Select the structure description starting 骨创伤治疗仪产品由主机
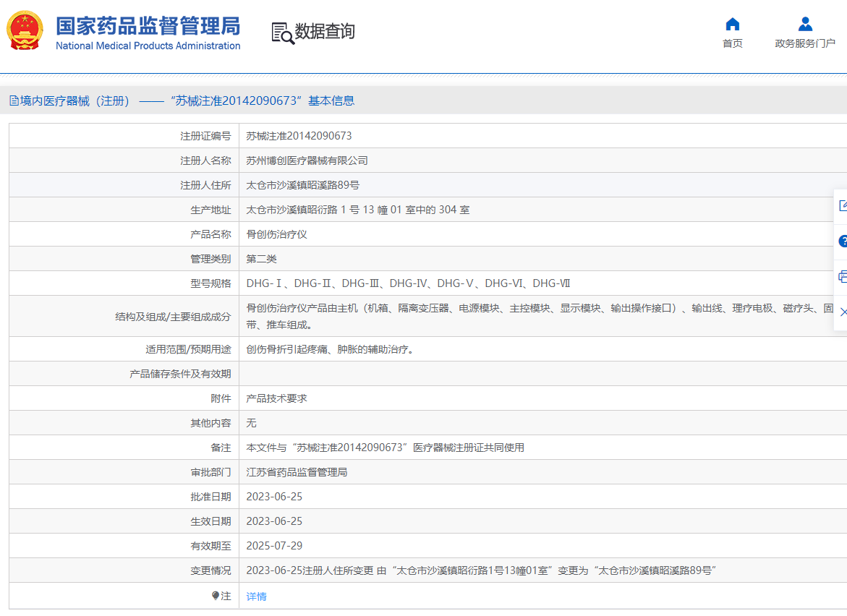The width and height of the screenshot is (847, 616). [540, 317]
